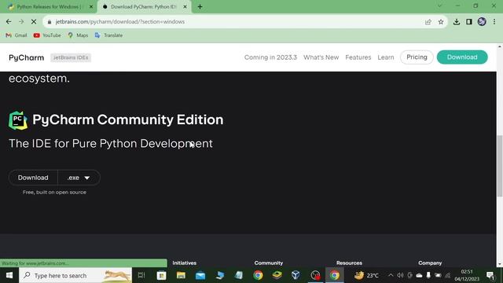Expand the .exe installer type dropdown
The image size is (503, 283).
coord(79,178)
